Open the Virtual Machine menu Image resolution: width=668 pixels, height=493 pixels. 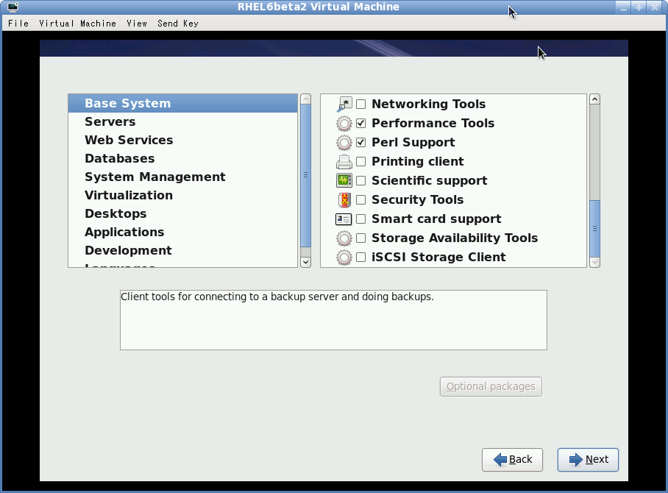[x=77, y=24]
